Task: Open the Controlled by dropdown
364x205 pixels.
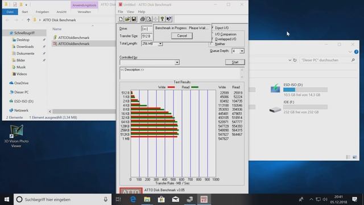Action: click(x=177, y=62)
